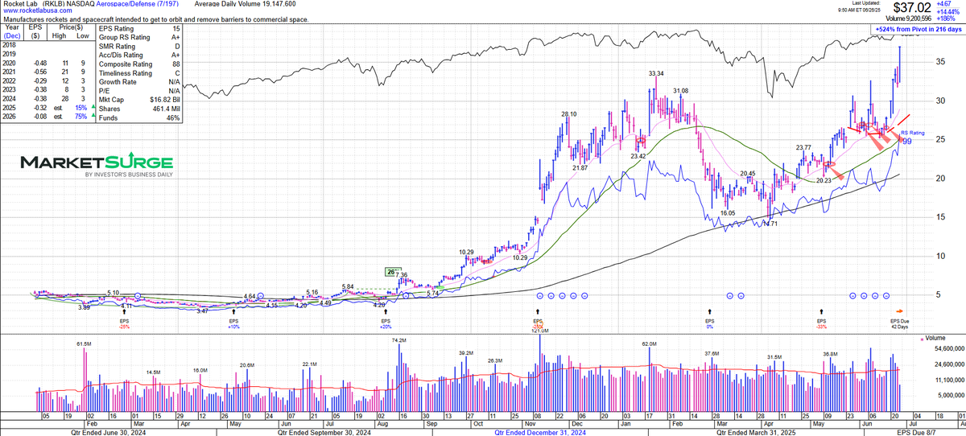Click the 16.05 price low label
966x436 pixels.
(728, 213)
